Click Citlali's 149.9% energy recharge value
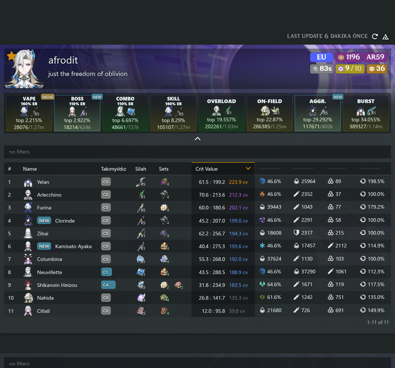Image resolution: width=395 pixels, height=368 pixels. tap(376, 310)
